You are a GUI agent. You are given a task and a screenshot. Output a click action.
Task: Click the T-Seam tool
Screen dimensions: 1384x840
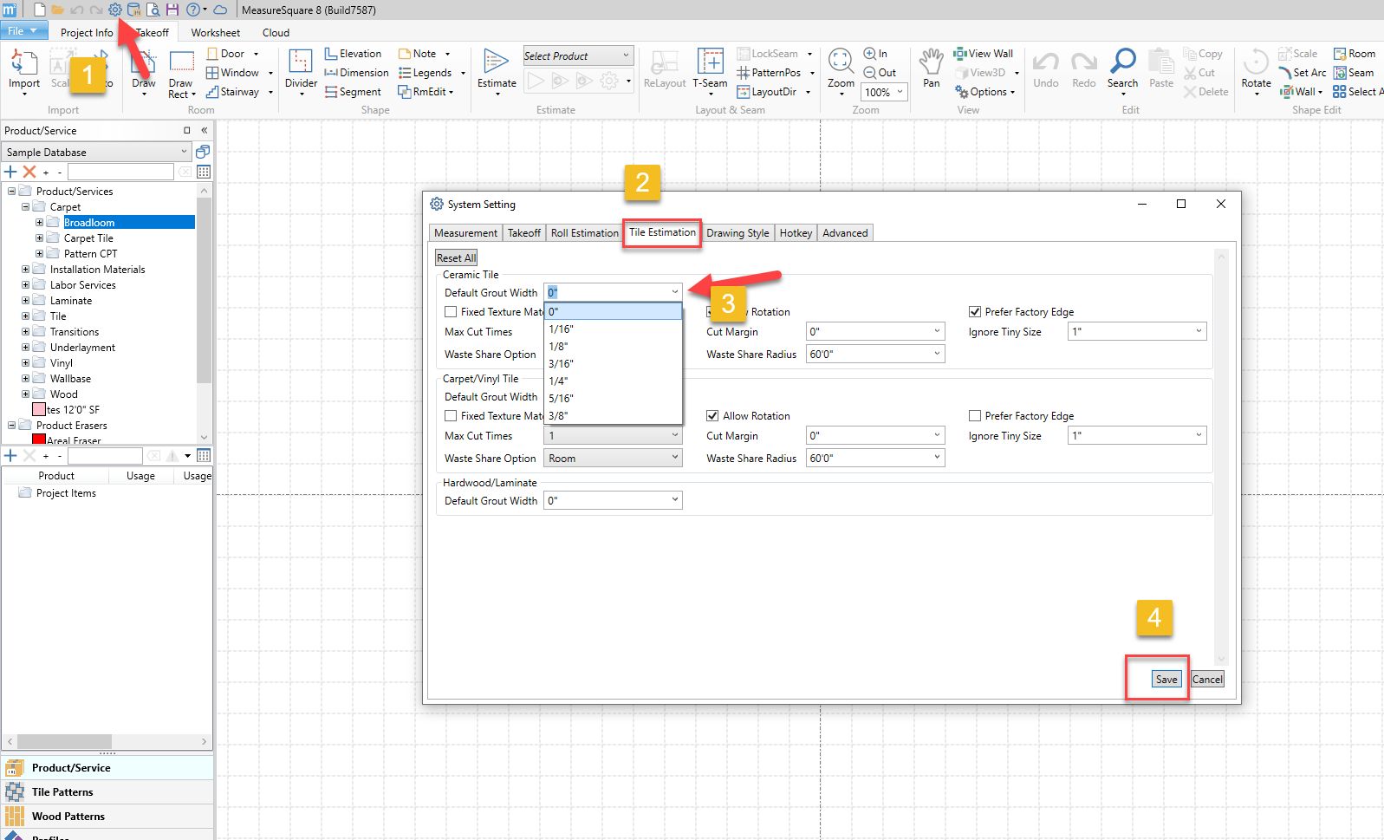pos(710,69)
